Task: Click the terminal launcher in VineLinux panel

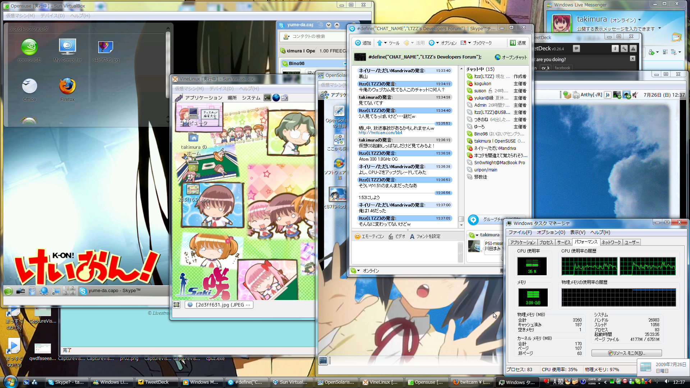Action: click(267, 98)
